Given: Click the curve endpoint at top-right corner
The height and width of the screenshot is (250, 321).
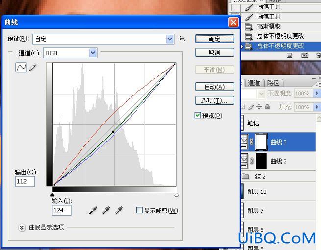Looking at the screenshot, I should (175, 64).
